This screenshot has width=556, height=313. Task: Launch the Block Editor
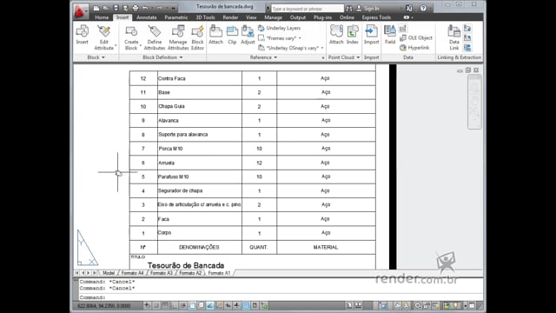click(197, 37)
